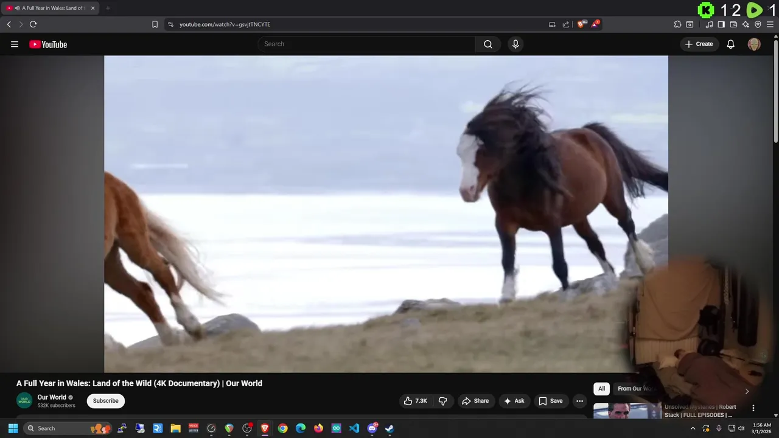The height and width of the screenshot is (438, 779).
Task: Switch to Brave browser on taskbar
Action: click(265, 428)
